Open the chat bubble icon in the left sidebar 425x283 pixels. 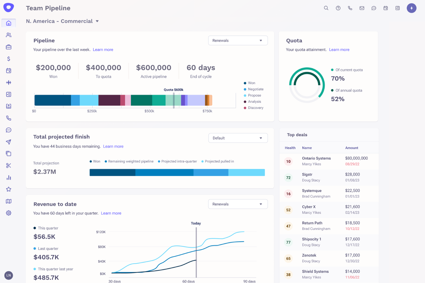9,130
